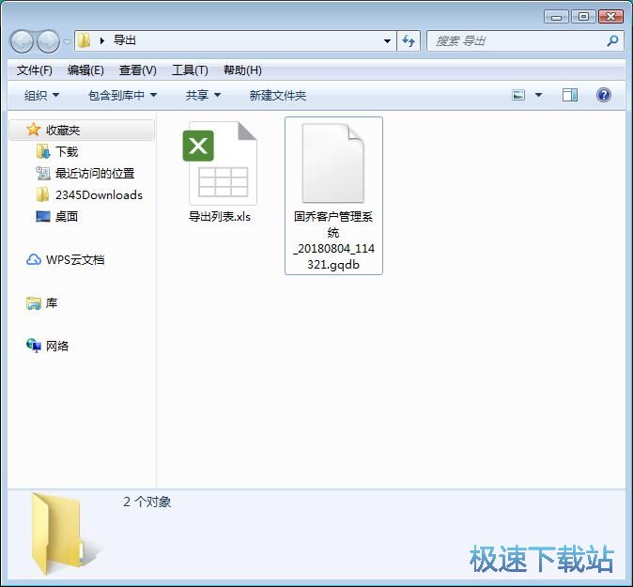This screenshot has height=587, width=633.
Task: Open the 组织 dropdown
Action: [41, 95]
